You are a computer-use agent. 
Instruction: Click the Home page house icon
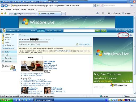97,13
